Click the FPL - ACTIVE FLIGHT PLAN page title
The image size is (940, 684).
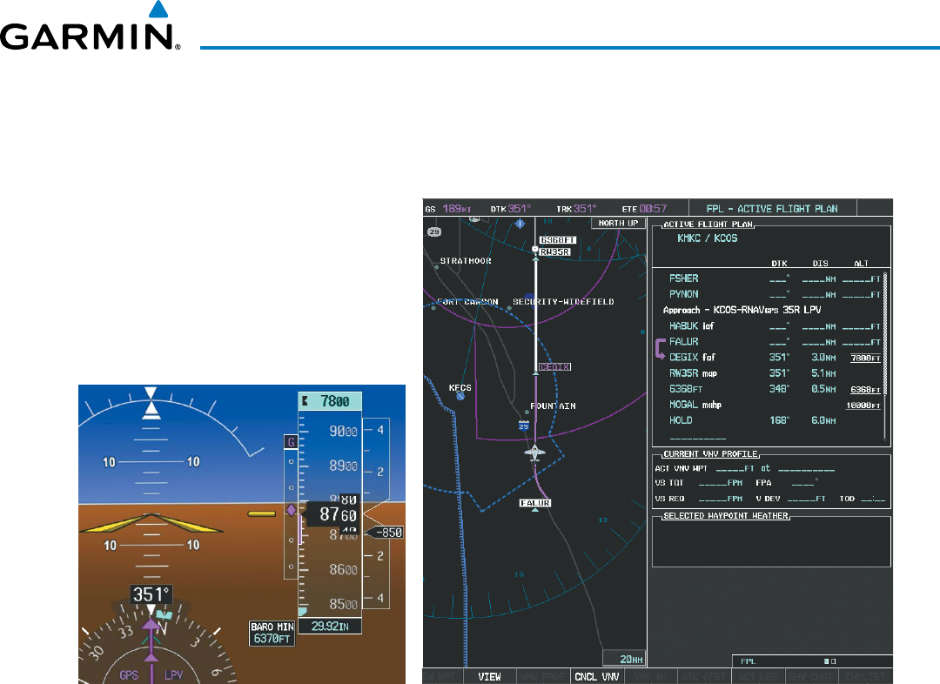pos(771,209)
